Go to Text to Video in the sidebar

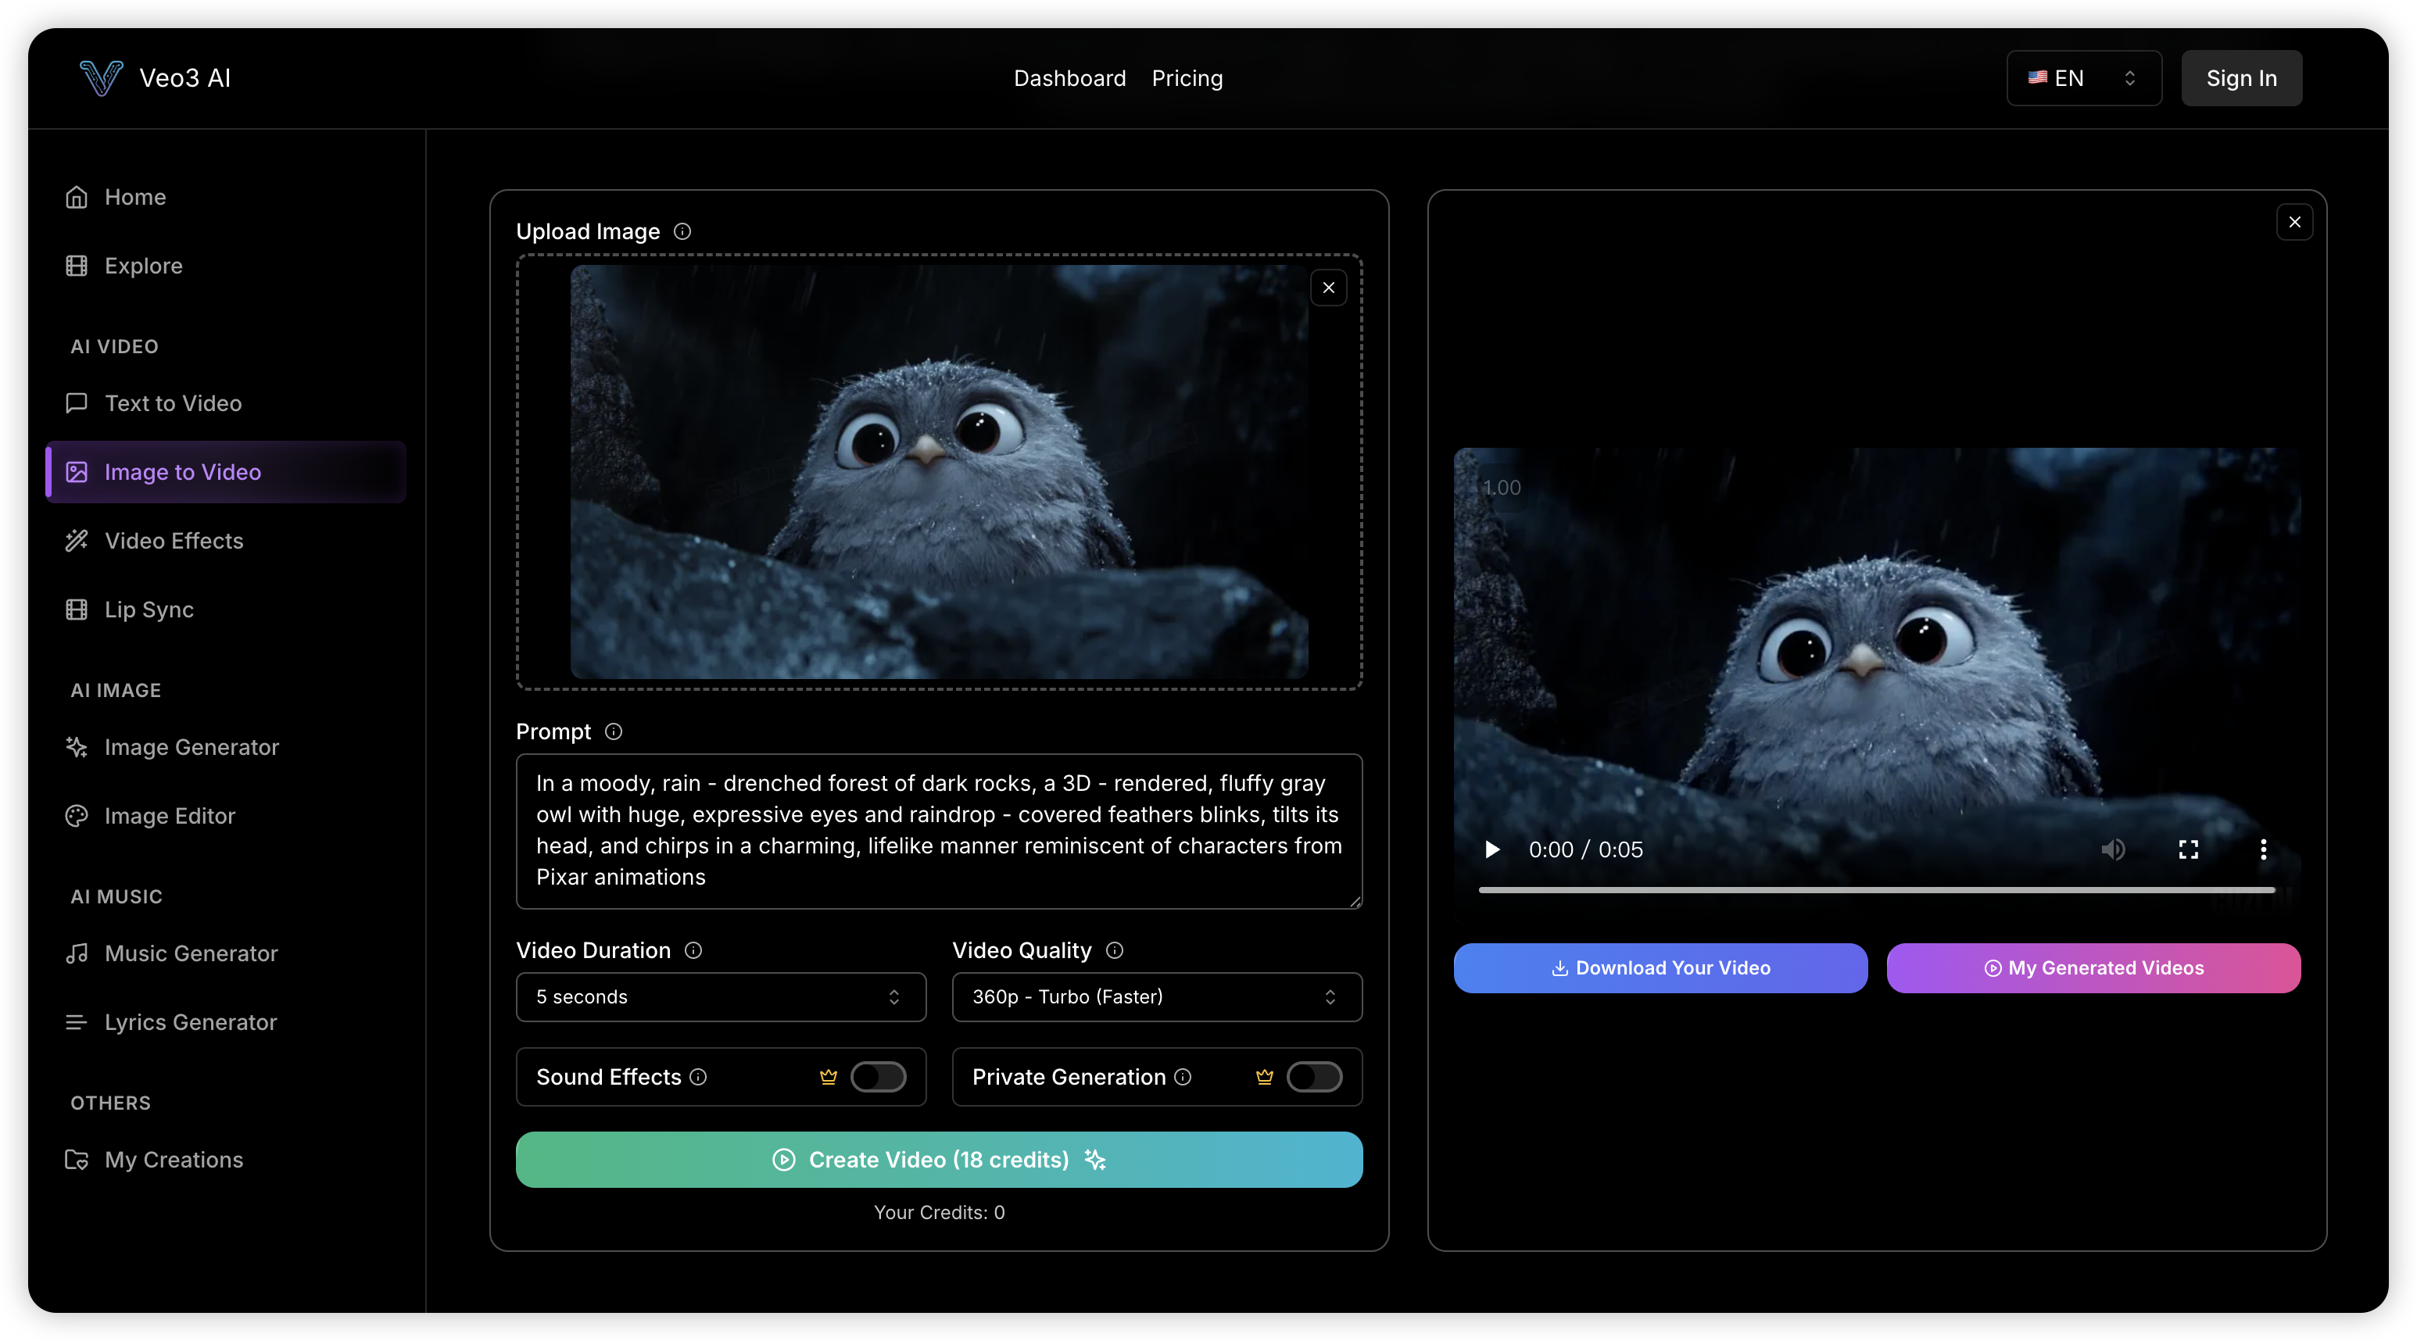tap(174, 403)
